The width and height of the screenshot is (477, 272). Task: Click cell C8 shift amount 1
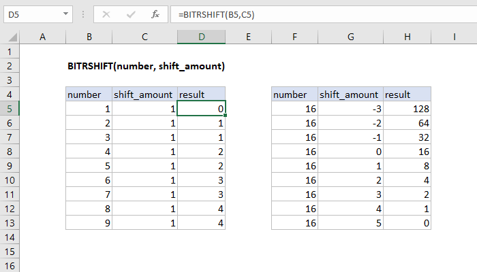pos(144,152)
